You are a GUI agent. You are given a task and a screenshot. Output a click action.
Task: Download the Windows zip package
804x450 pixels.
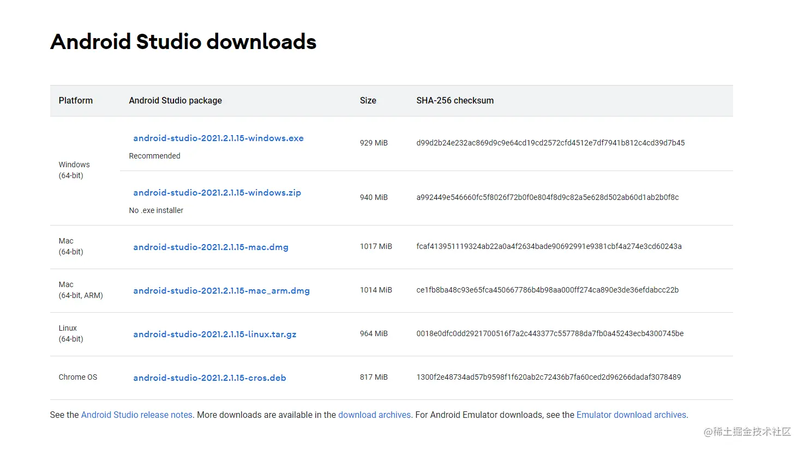pyautogui.click(x=217, y=192)
